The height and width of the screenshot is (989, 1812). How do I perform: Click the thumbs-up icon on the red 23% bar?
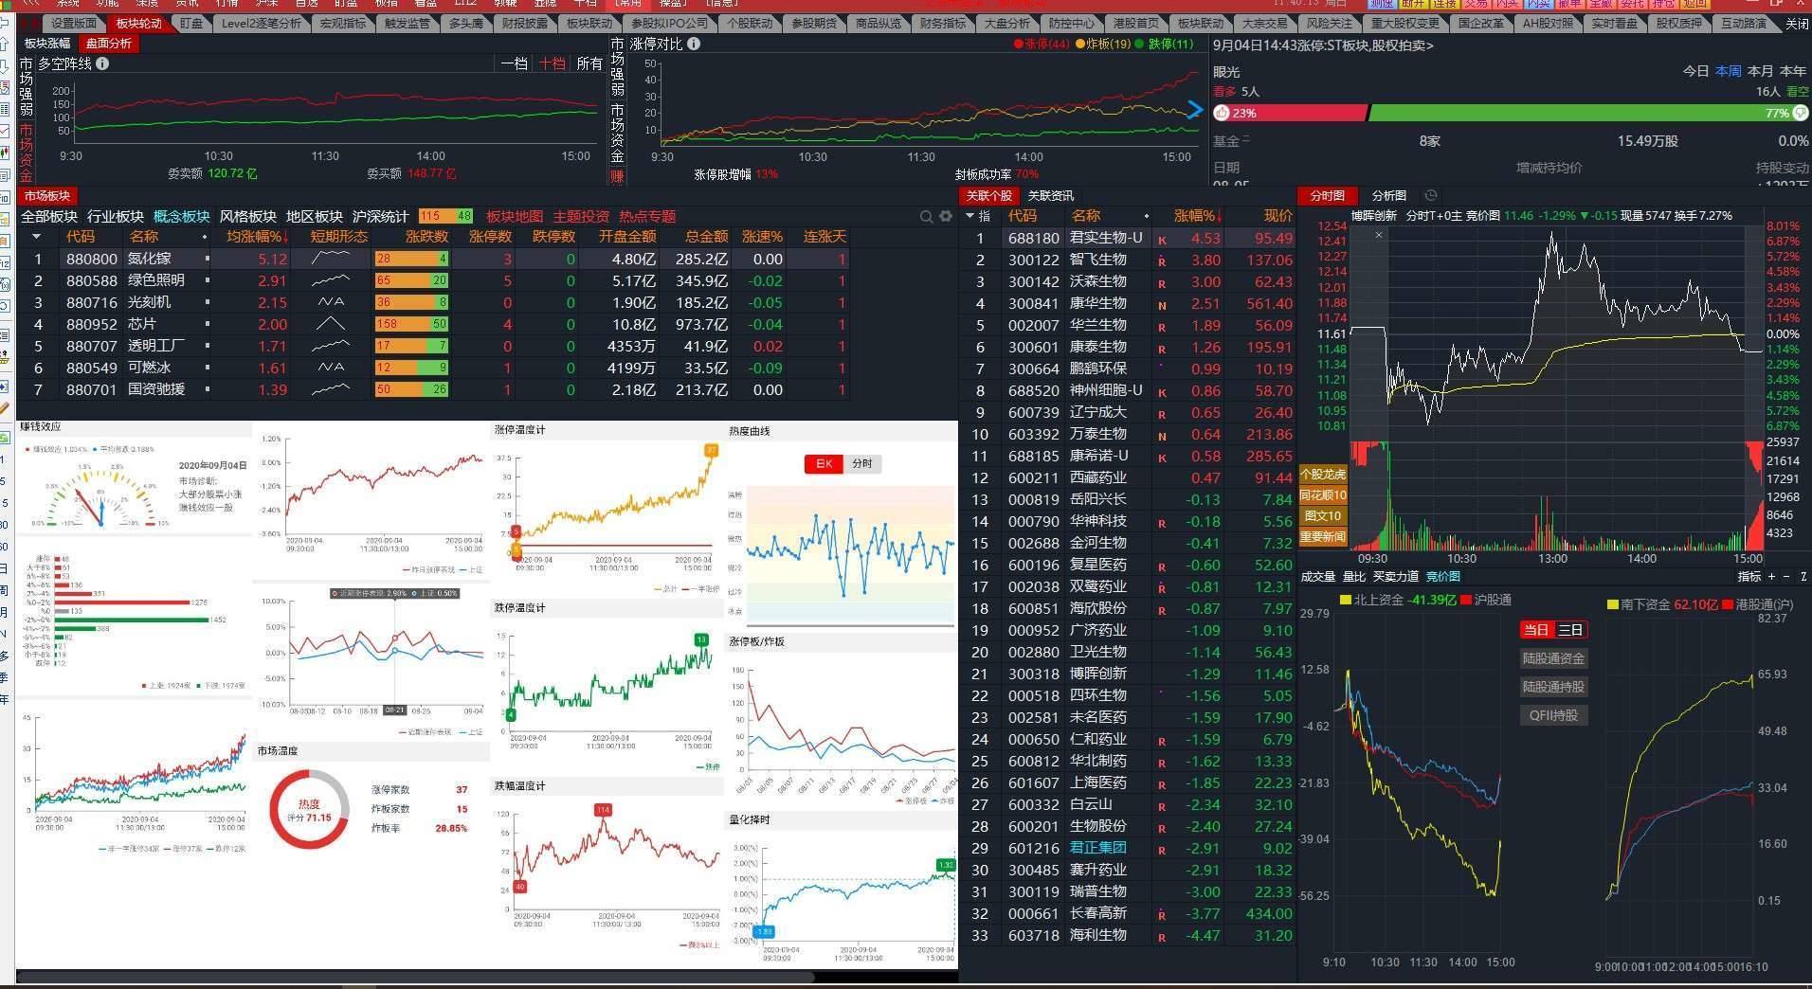coord(1222,113)
